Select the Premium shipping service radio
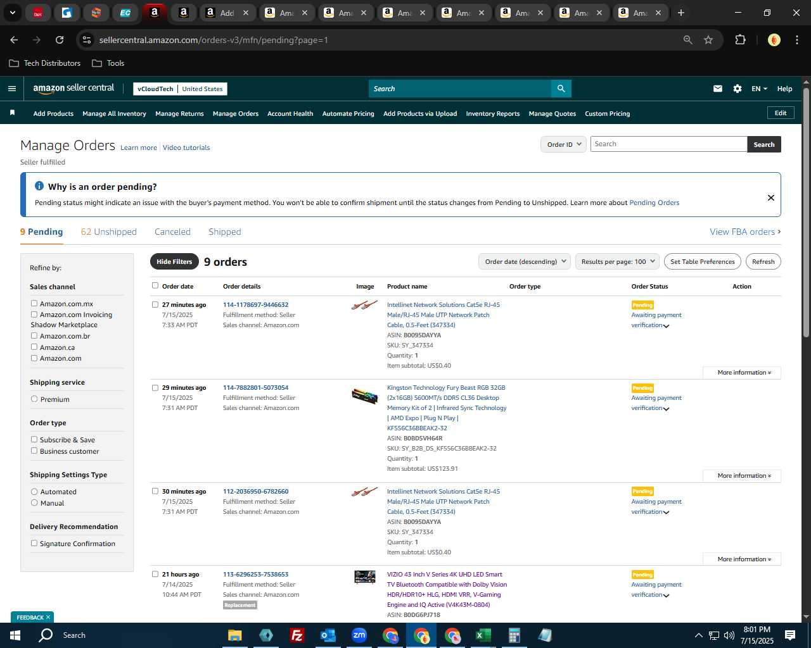Screen dimensions: 811x648 tap(34, 399)
